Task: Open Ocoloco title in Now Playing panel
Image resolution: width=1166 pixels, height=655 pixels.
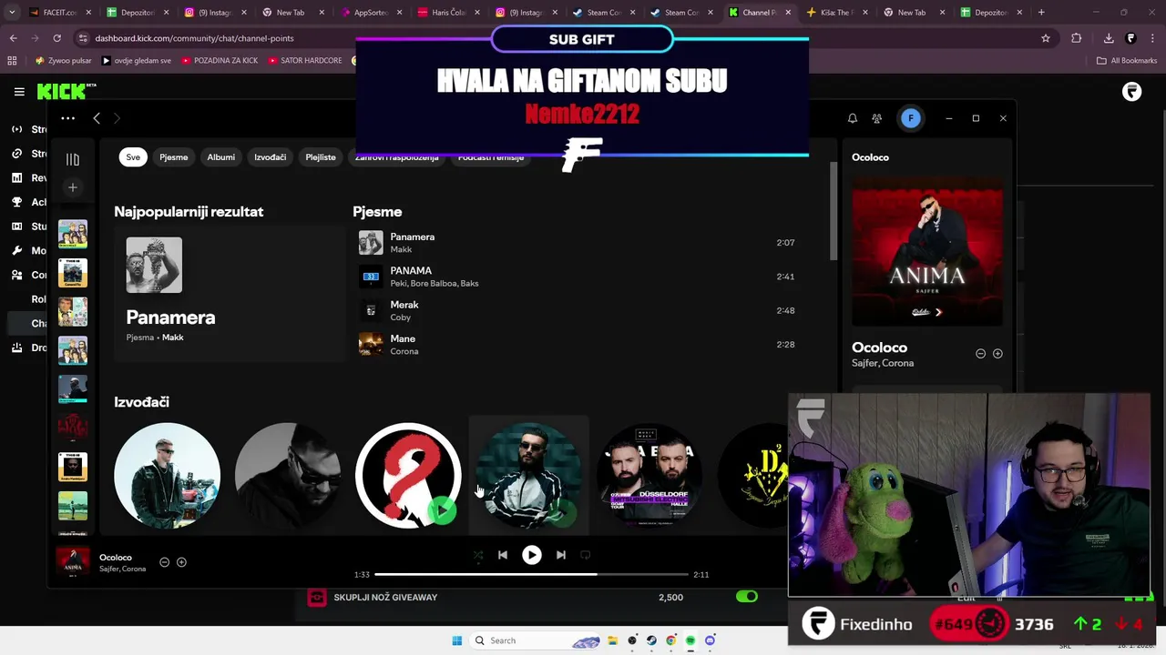Action: 879,348
